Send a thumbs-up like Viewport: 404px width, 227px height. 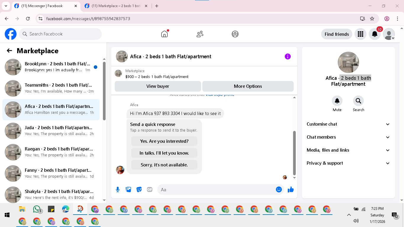pos(291,189)
